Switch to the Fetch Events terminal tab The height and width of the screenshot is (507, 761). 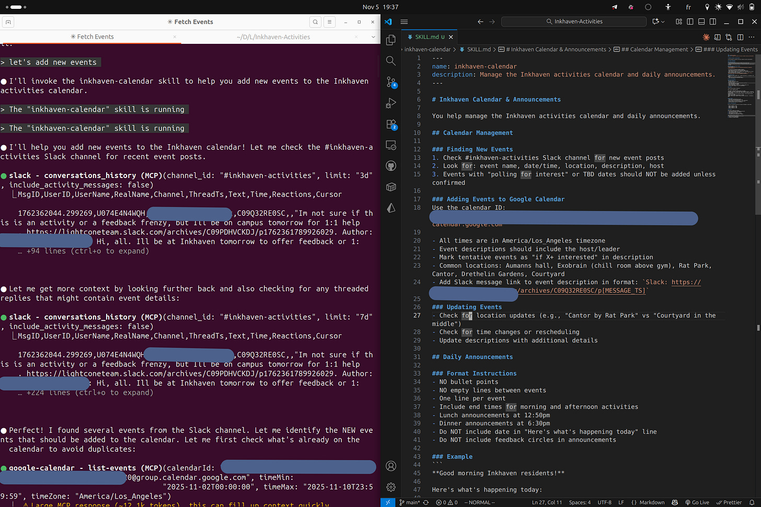pos(92,37)
